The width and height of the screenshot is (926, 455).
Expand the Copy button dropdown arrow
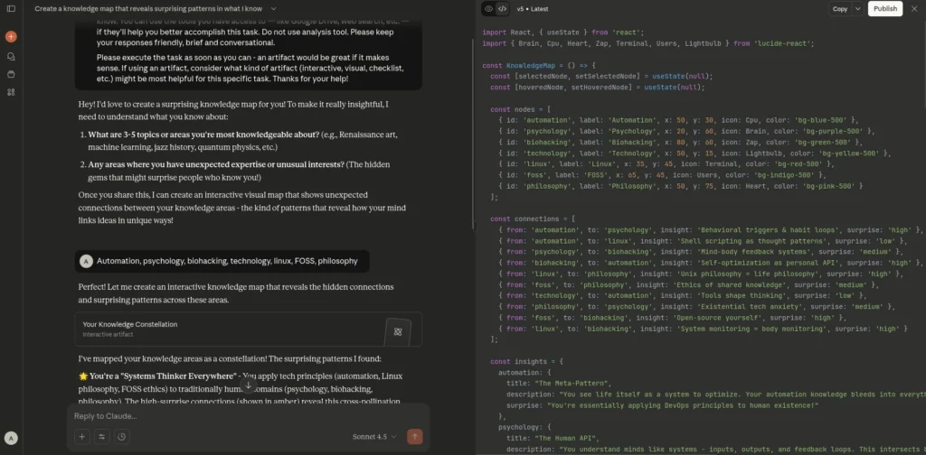point(857,9)
